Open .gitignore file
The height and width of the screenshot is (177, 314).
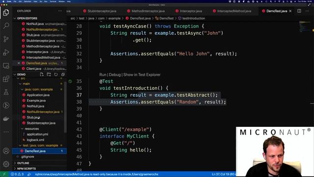[x=27, y=156]
